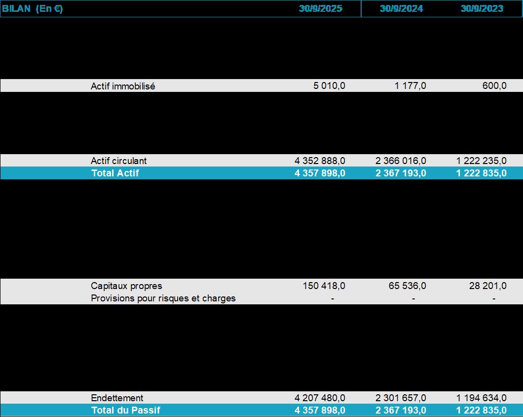
Task: Click Actif circulant value 2 366 016,0
Action: [x=401, y=161]
